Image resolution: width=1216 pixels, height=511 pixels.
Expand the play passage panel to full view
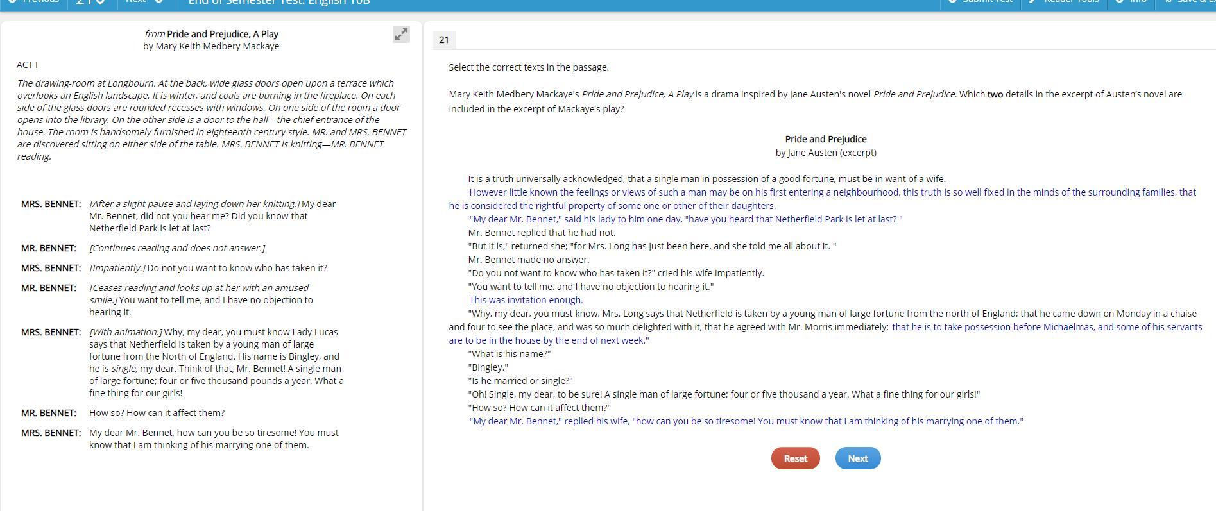pos(401,35)
